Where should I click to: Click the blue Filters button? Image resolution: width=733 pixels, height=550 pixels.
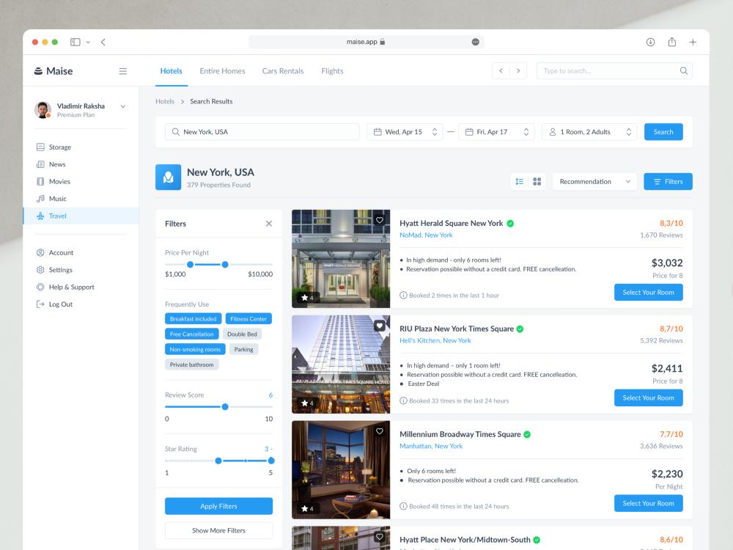point(668,181)
